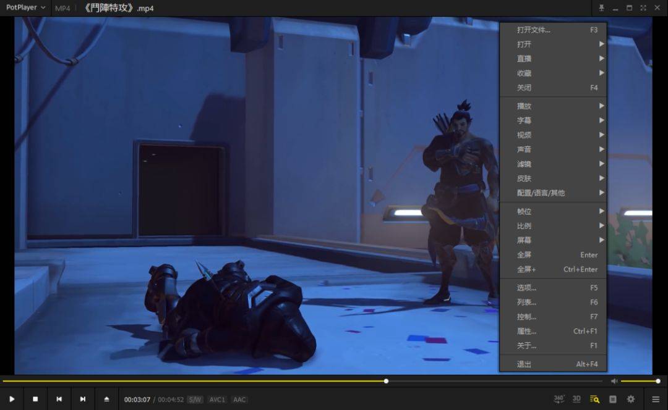Expand the 字幕 submenu
668x410 pixels.
(x=553, y=120)
